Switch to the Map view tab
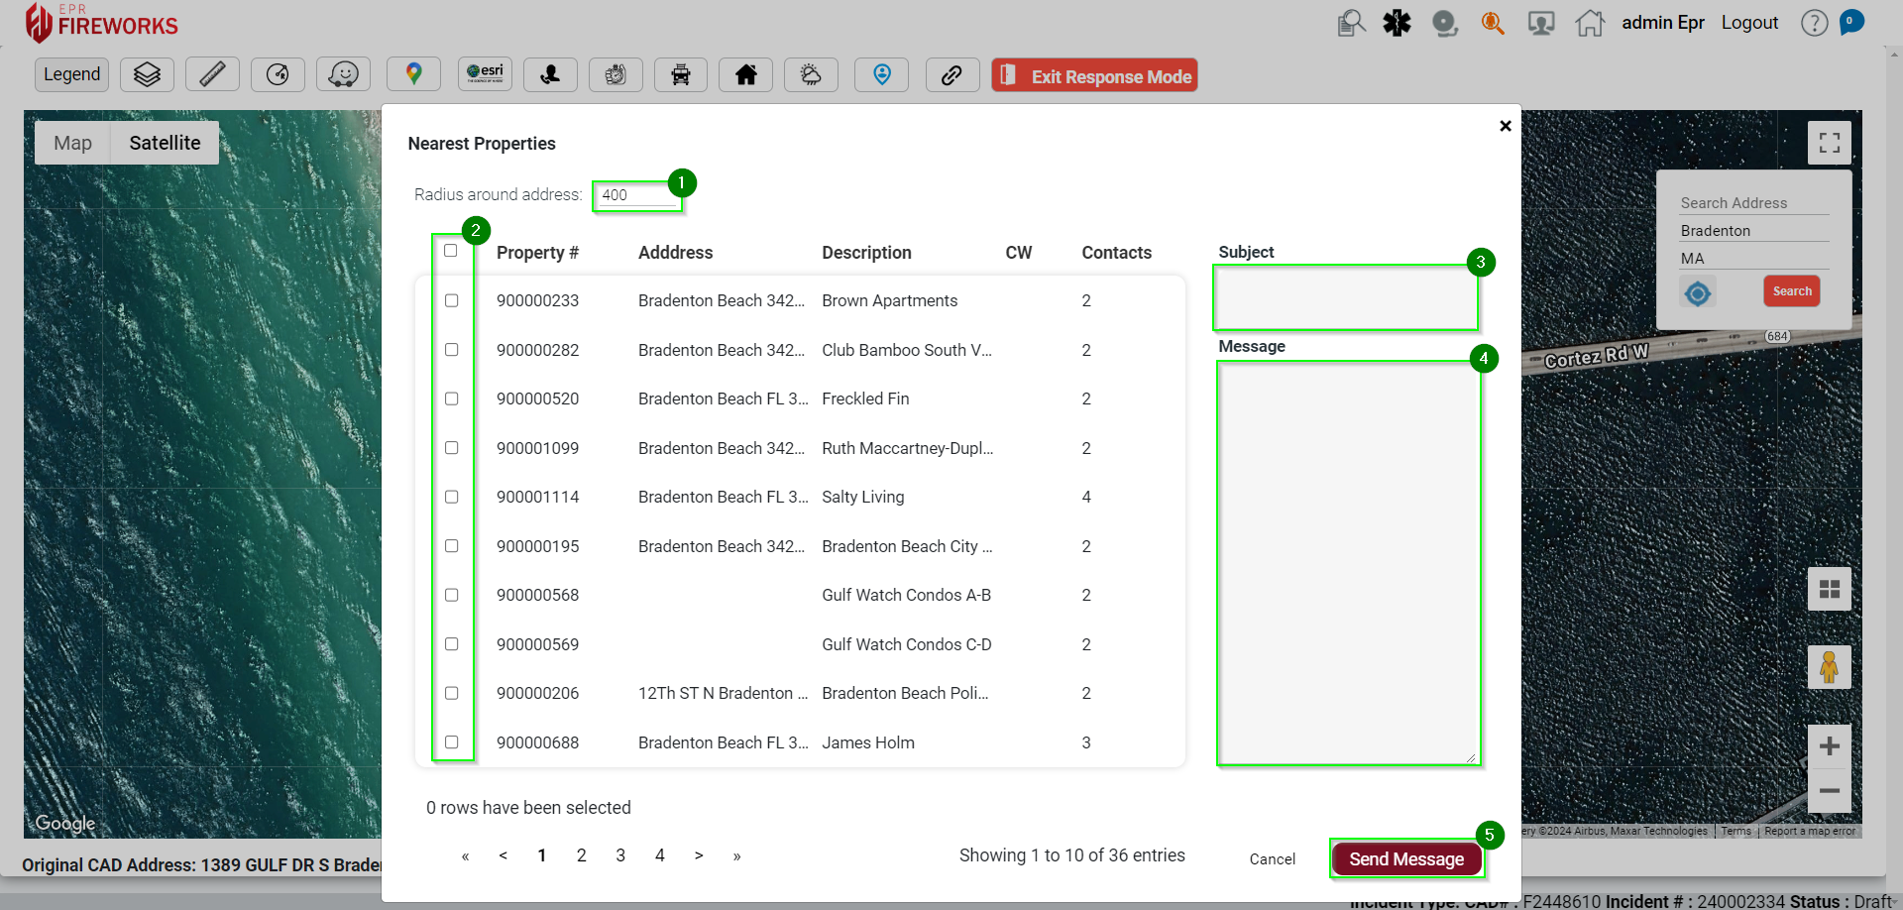1903x910 pixels. pyautogui.click(x=72, y=143)
